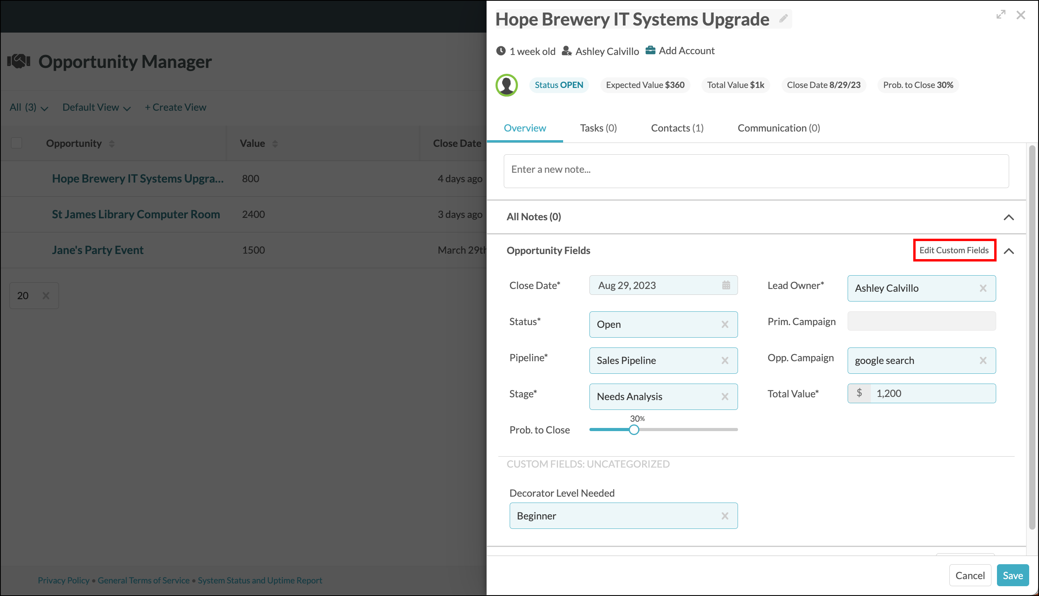Click the Enter a new note field
Viewport: 1039px width, 596px height.
(x=756, y=171)
